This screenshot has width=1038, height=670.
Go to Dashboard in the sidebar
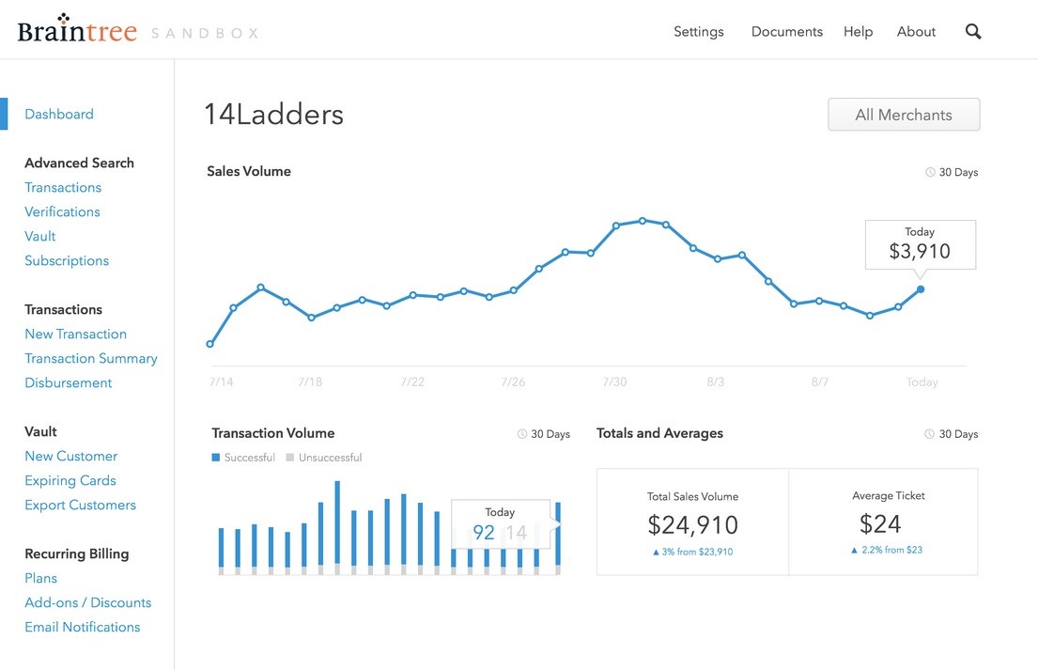[59, 114]
